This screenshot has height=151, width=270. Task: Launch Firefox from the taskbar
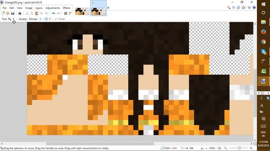coord(263,32)
